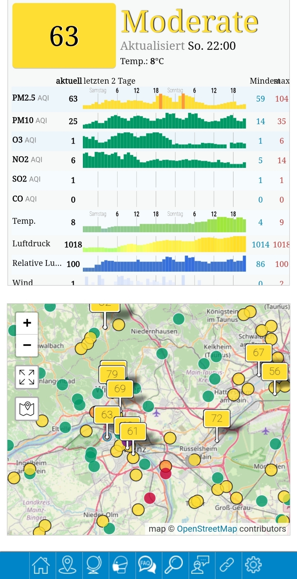Open the home icon in bottom bar
The image size is (297, 579).
pos(41,565)
